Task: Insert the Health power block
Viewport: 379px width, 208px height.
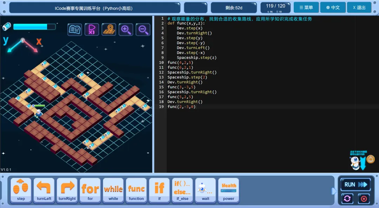Action: point(229,190)
